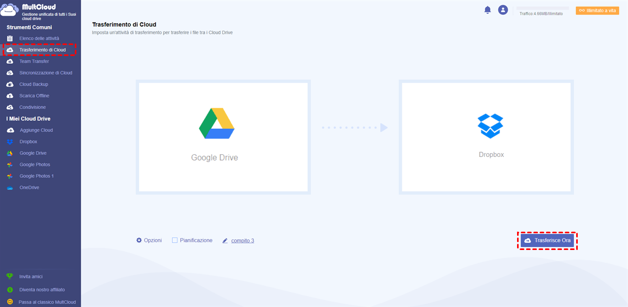The image size is (628, 307).
Task: Click the Traffico 4.66MB/Illimitato text
Action: tap(541, 14)
